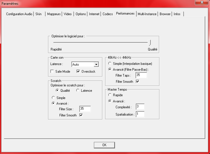Choose Latence option for scratch optimization

(78, 91)
